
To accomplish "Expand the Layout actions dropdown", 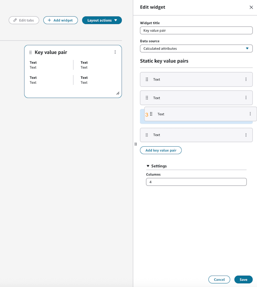I will [x=102, y=20].
